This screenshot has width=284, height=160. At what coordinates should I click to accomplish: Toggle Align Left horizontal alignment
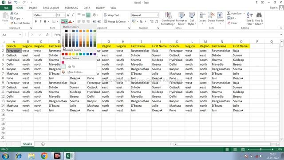pos(79,22)
